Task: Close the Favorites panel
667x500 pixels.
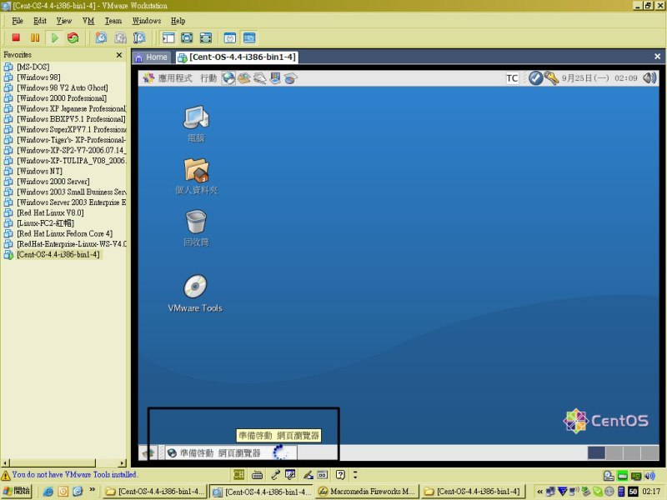Action: click(119, 55)
